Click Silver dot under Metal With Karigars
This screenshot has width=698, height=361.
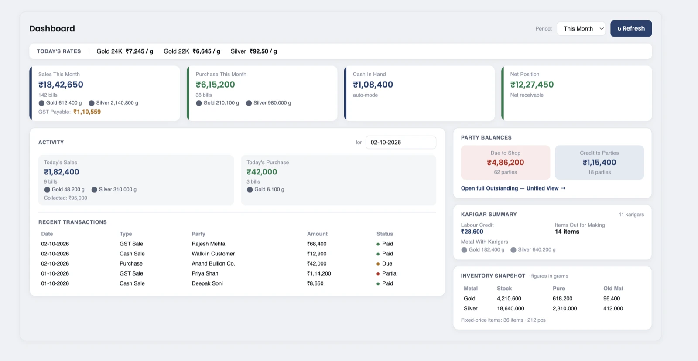click(x=513, y=250)
